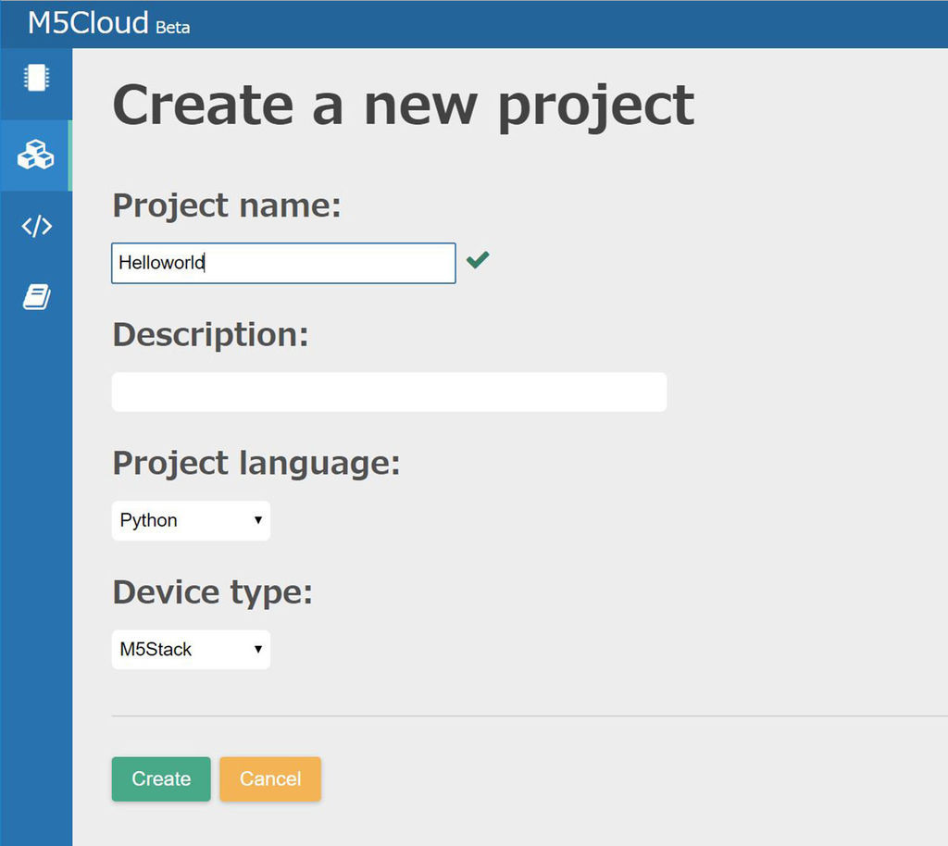This screenshot has height=846, width=948.
Task: Open the devices chip icon in sidebar
Action: point(36,78)
